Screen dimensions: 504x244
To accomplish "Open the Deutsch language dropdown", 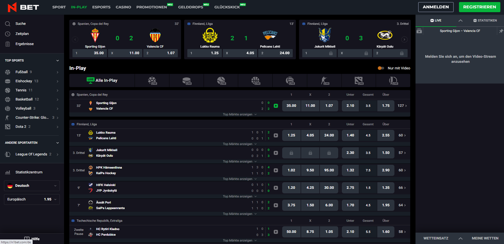I will [x=32, y=186].
